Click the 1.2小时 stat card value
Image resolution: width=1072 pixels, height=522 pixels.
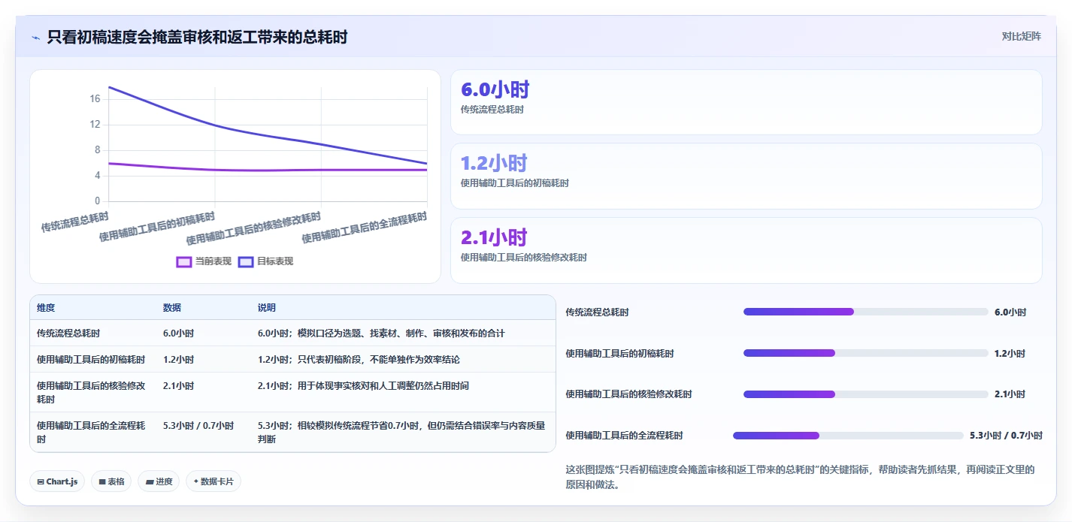(493, 164)
